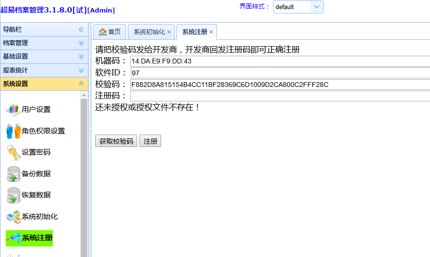430x257 pixels.
Task: Click the 界面样式： label
Action: click(254, 7)
